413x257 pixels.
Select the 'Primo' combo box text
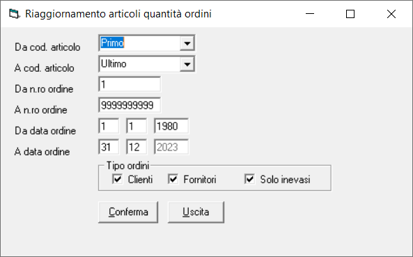click(x=112, y=42)
